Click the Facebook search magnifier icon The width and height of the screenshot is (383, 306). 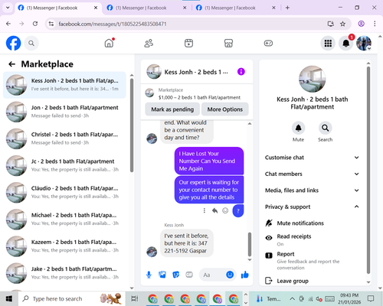[x=31, y=44]
